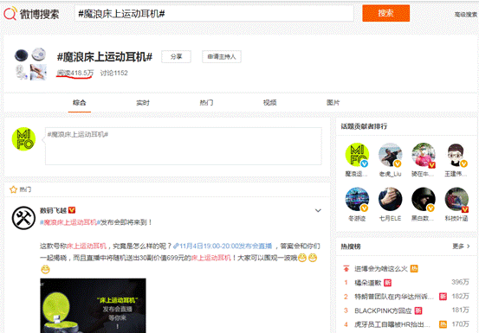This screenshot has width=479, height=333.
Task: Open 黑白数... contributor avatar
Action: 423,199
